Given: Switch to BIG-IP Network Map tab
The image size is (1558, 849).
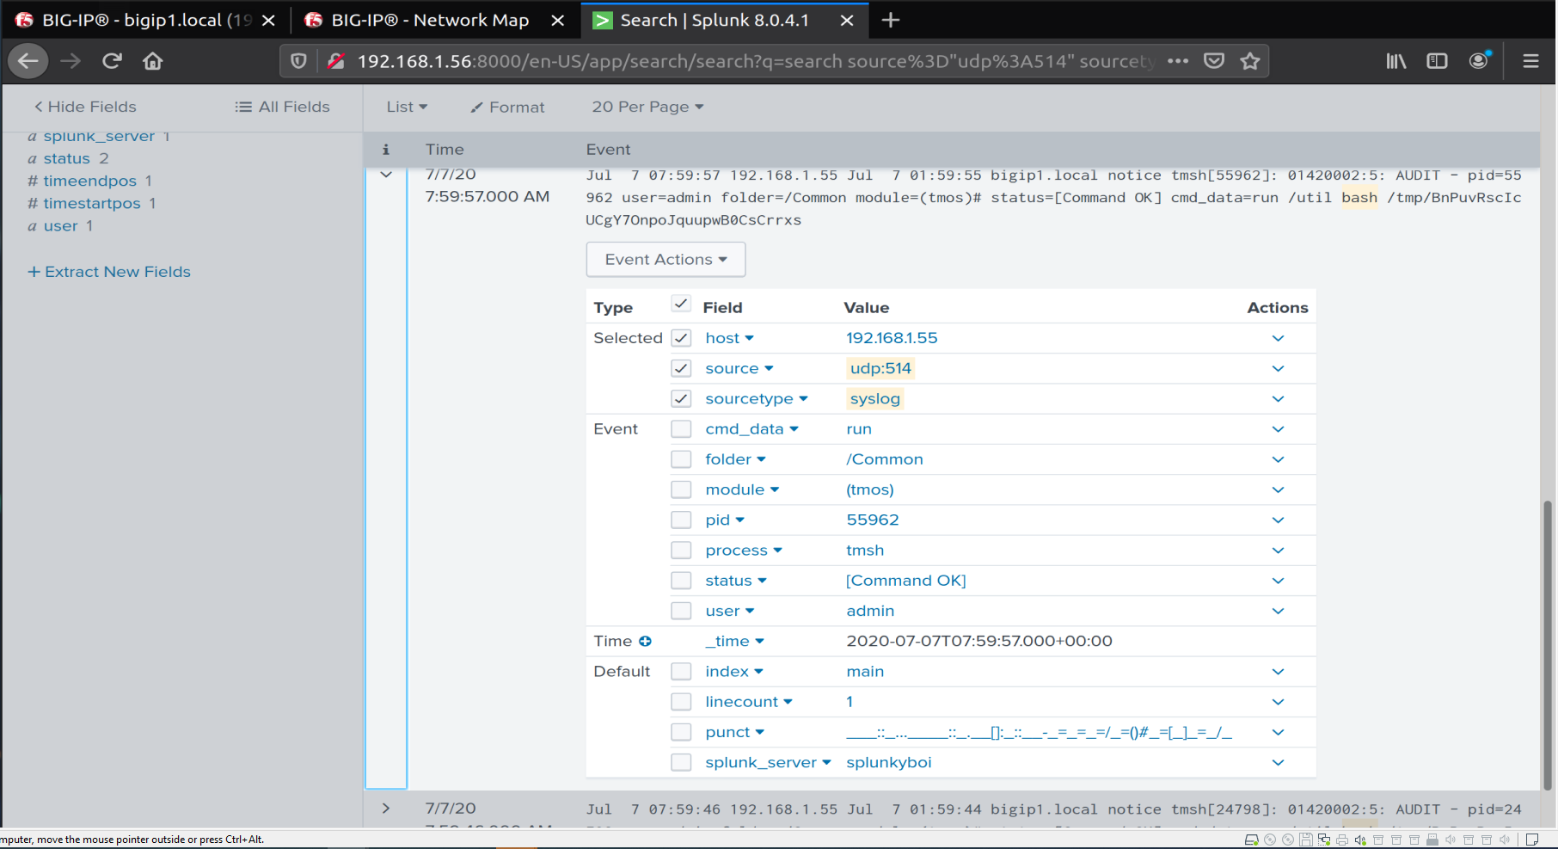Looking at the screenshot, I should pyautogui.click(x=435, y=20).
